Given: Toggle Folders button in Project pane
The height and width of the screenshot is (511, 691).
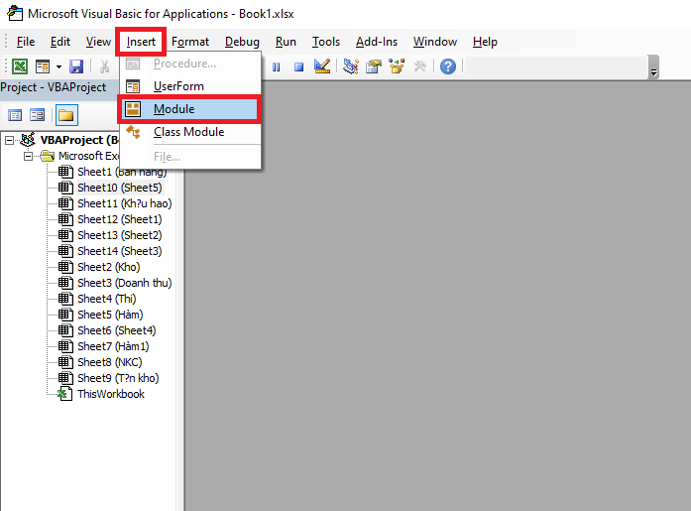Looking at the screenshot, I should tap(66, 115).
